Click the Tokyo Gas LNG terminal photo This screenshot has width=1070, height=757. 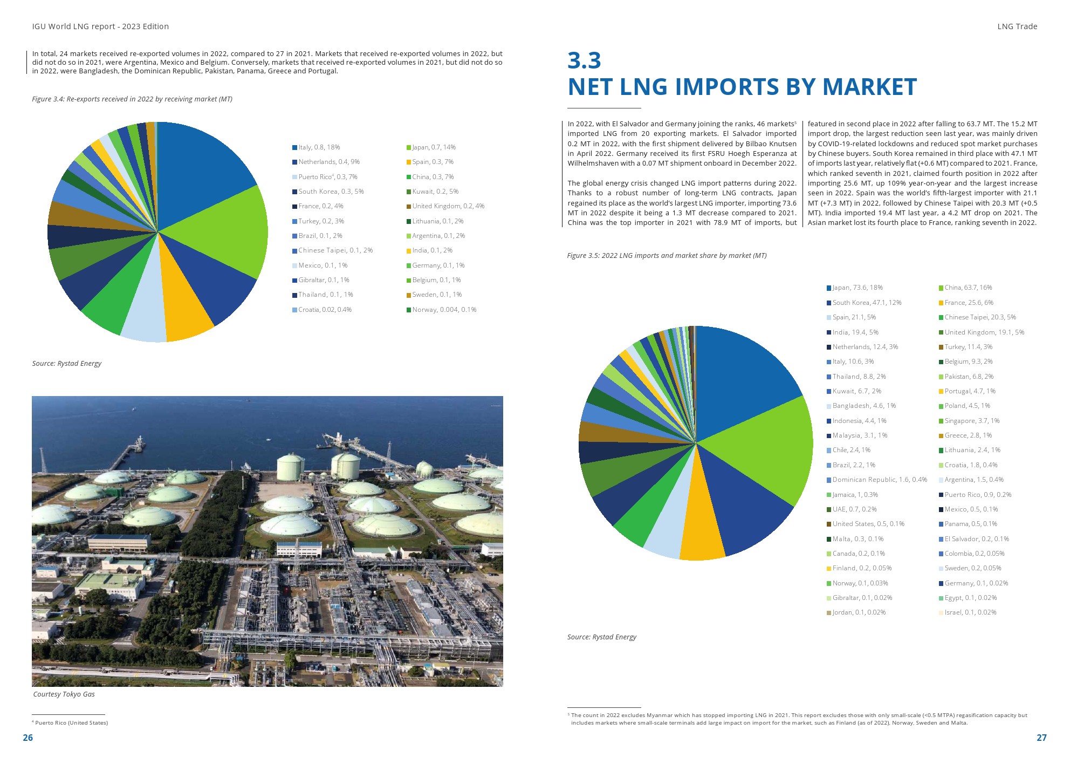coord(267,541)
